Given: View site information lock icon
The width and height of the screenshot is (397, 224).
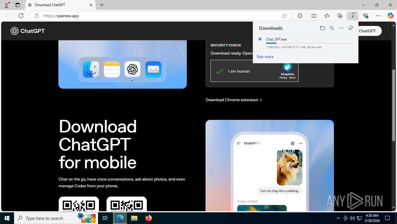Looking at the screenshot, I should click(x=37, y=16).
